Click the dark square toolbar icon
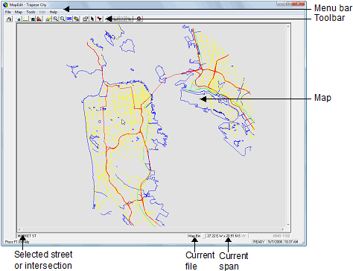This screenshot has width=353, height=271. [33, 19]
